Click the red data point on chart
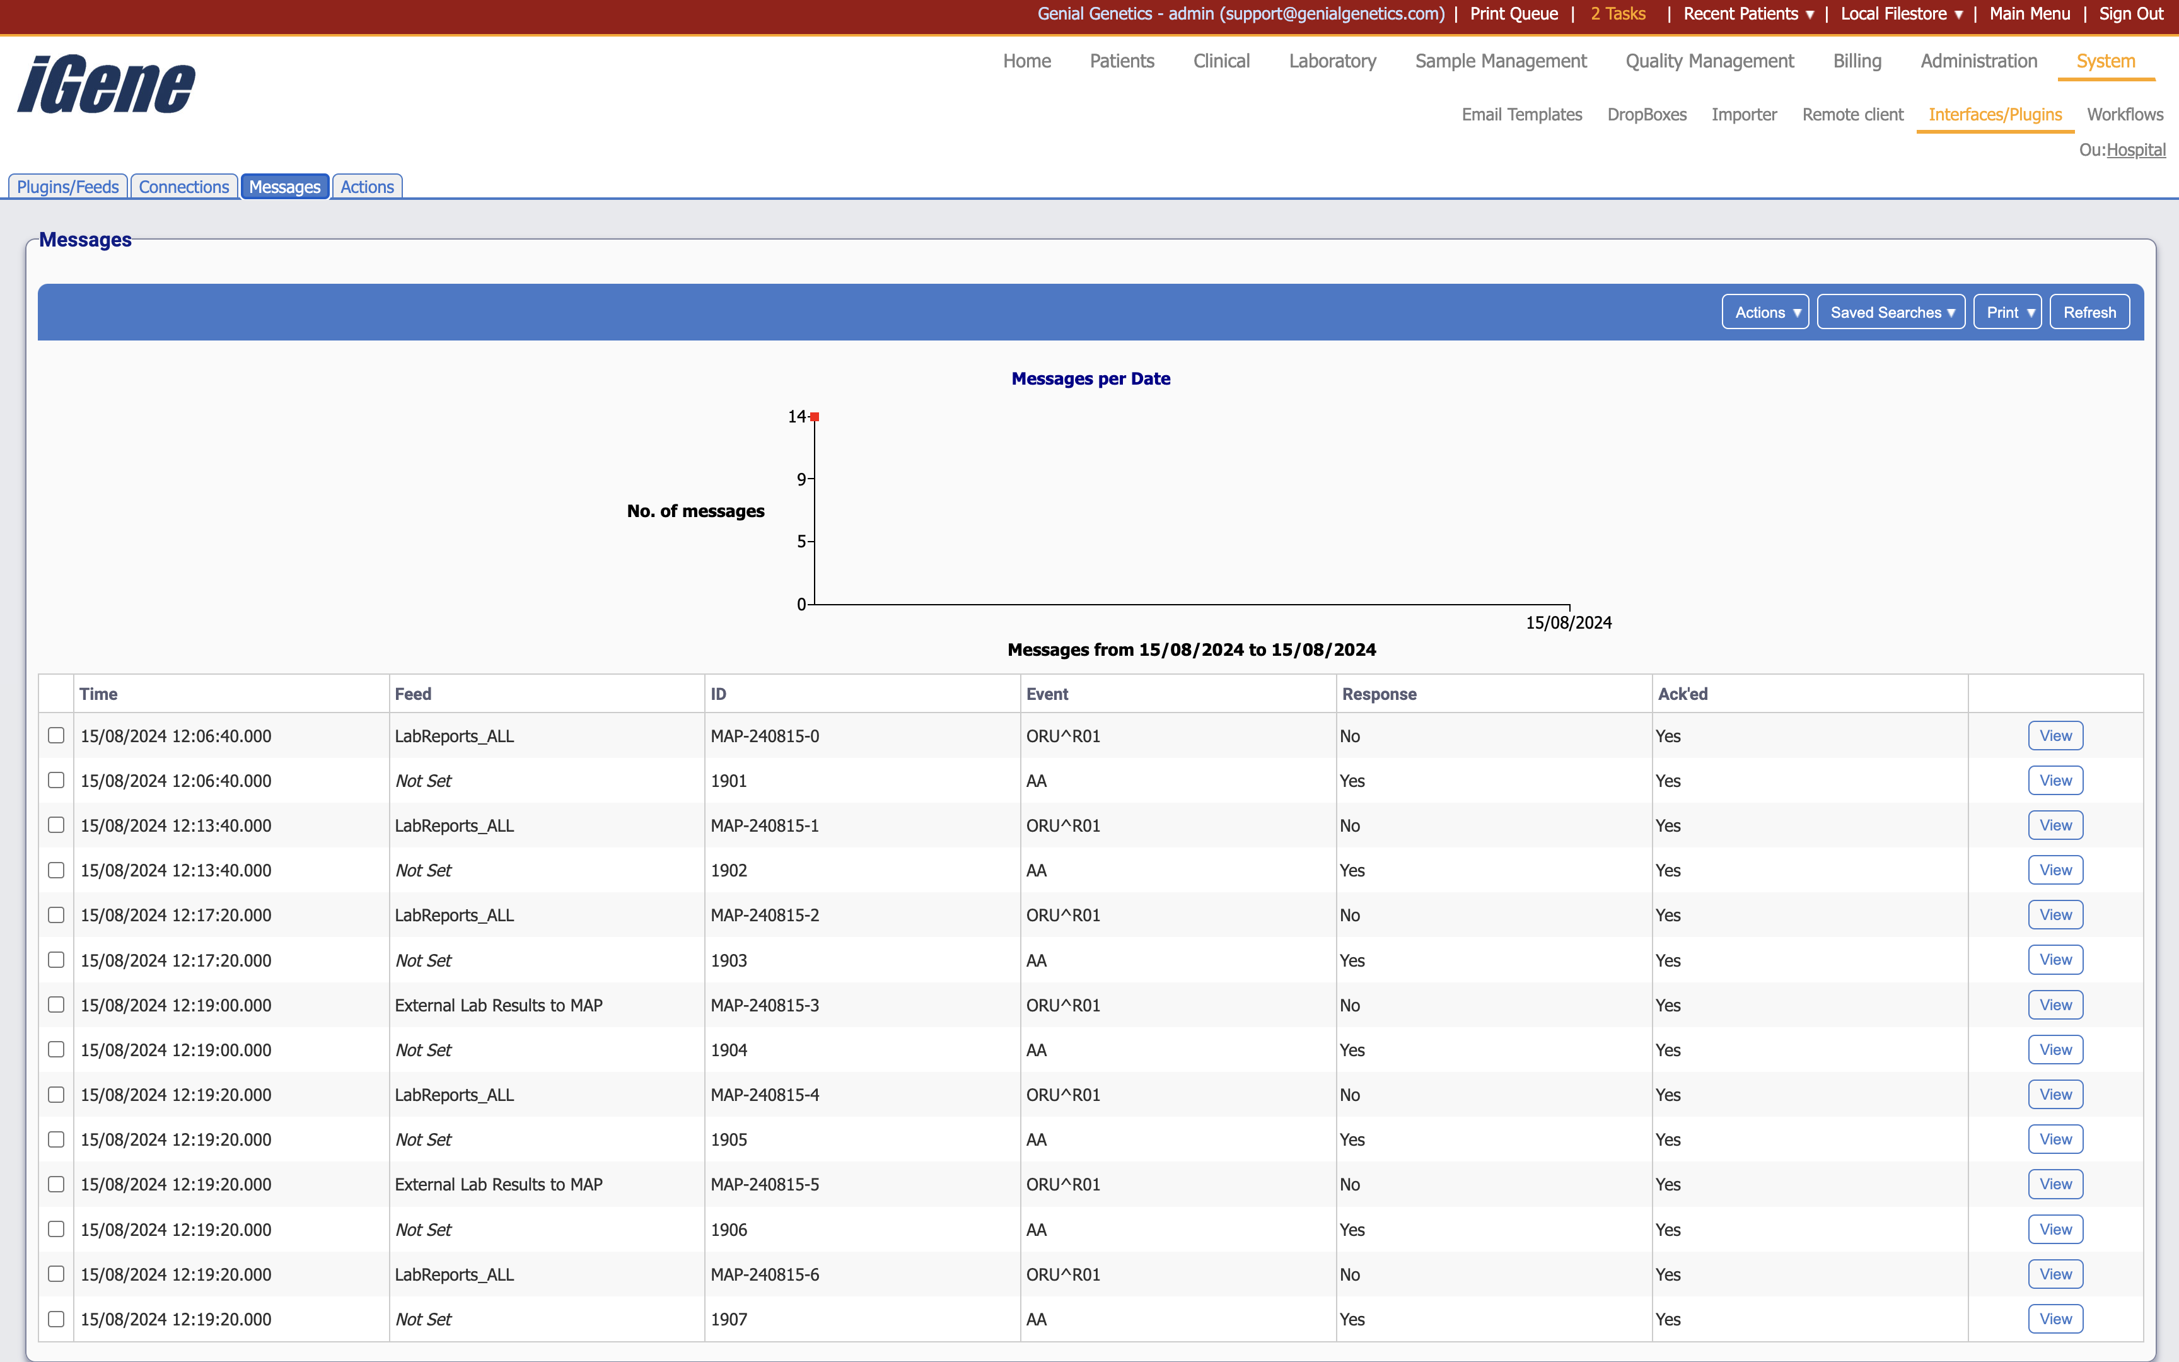Image resolution: width=2179 pixels, height=1362 pixels. (815, 417)
